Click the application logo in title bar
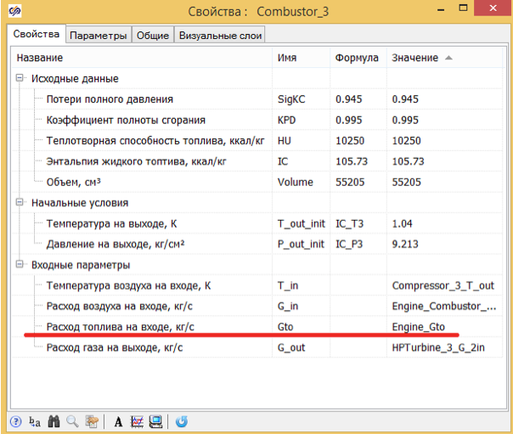 [x=14, y=11]
